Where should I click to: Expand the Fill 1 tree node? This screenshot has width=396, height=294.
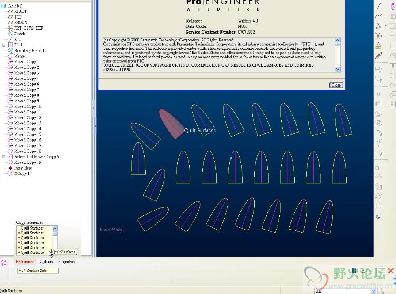(x=4, y=45)
